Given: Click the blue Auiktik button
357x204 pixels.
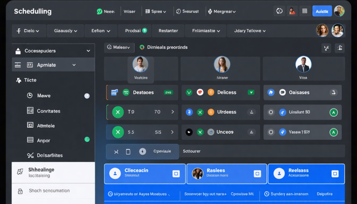Looking at the screenshot, I should click(x=322, y=11).
